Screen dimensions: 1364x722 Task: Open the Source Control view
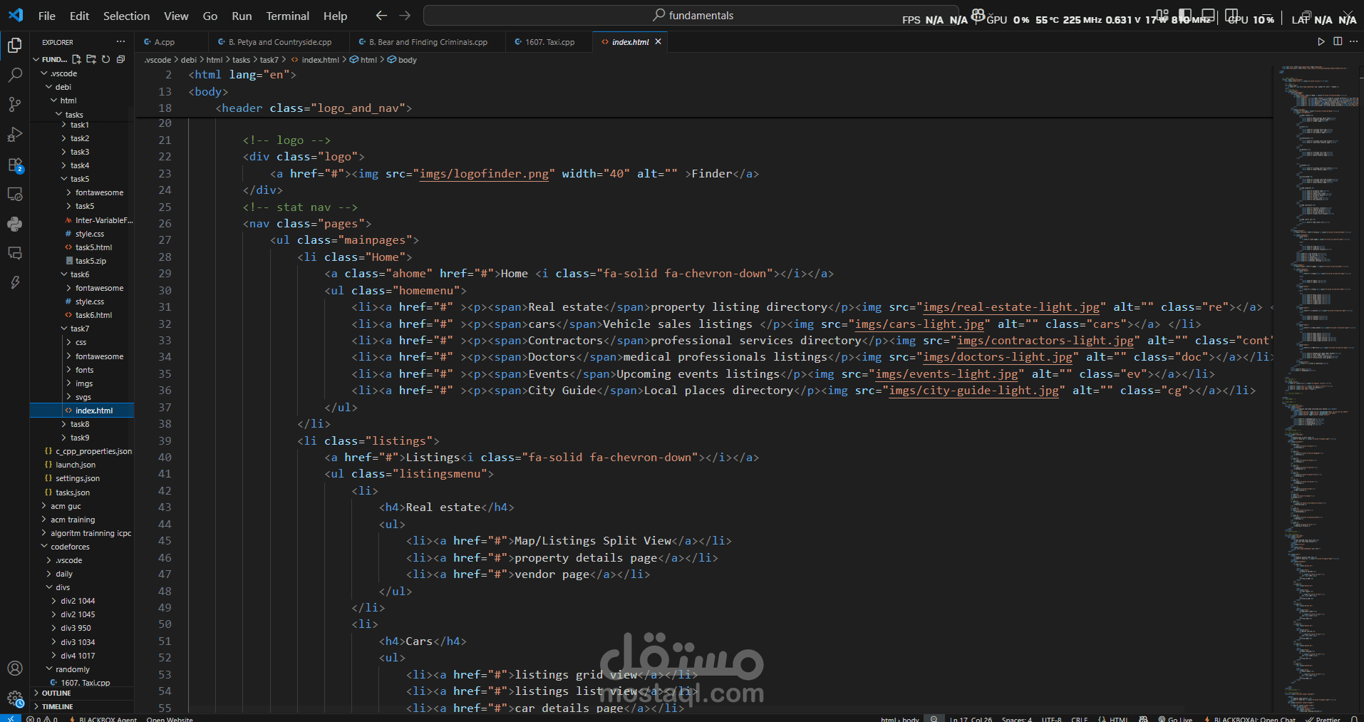point(14,105)
